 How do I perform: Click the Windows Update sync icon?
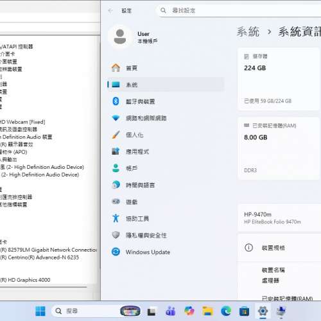[x=116, y=252]
